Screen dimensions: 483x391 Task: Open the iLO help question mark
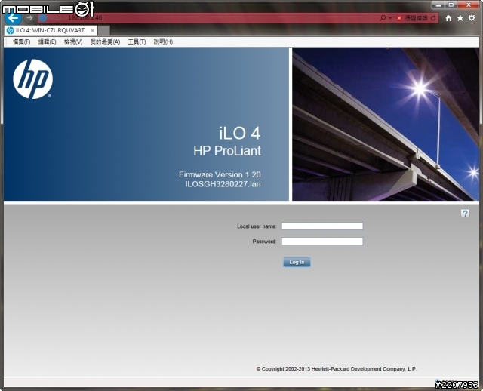[x=465, y=213]
